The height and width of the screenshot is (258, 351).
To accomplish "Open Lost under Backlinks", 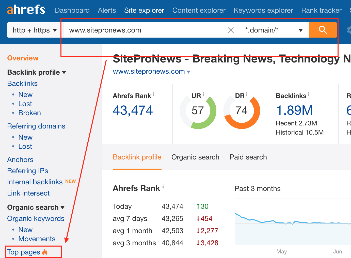I will pyautogui.click(x=25, y=104).
